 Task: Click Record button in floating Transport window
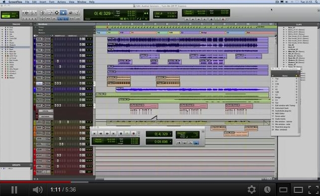[x=134, y=134]
